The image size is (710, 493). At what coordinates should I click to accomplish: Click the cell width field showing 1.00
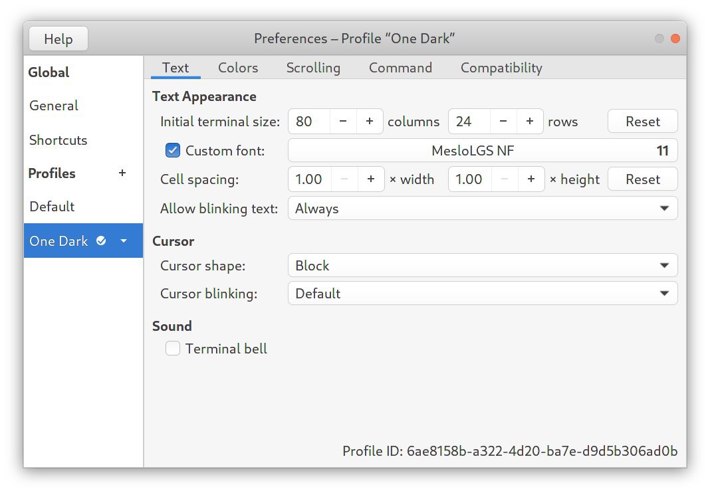(310, 179)
